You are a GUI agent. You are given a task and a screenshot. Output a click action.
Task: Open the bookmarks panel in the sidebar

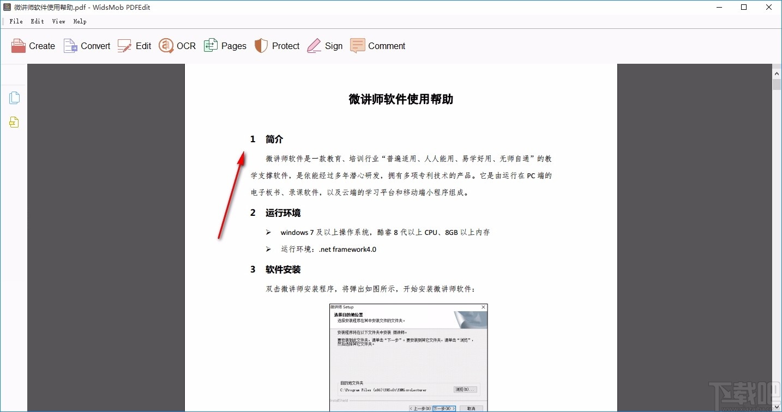14,122
